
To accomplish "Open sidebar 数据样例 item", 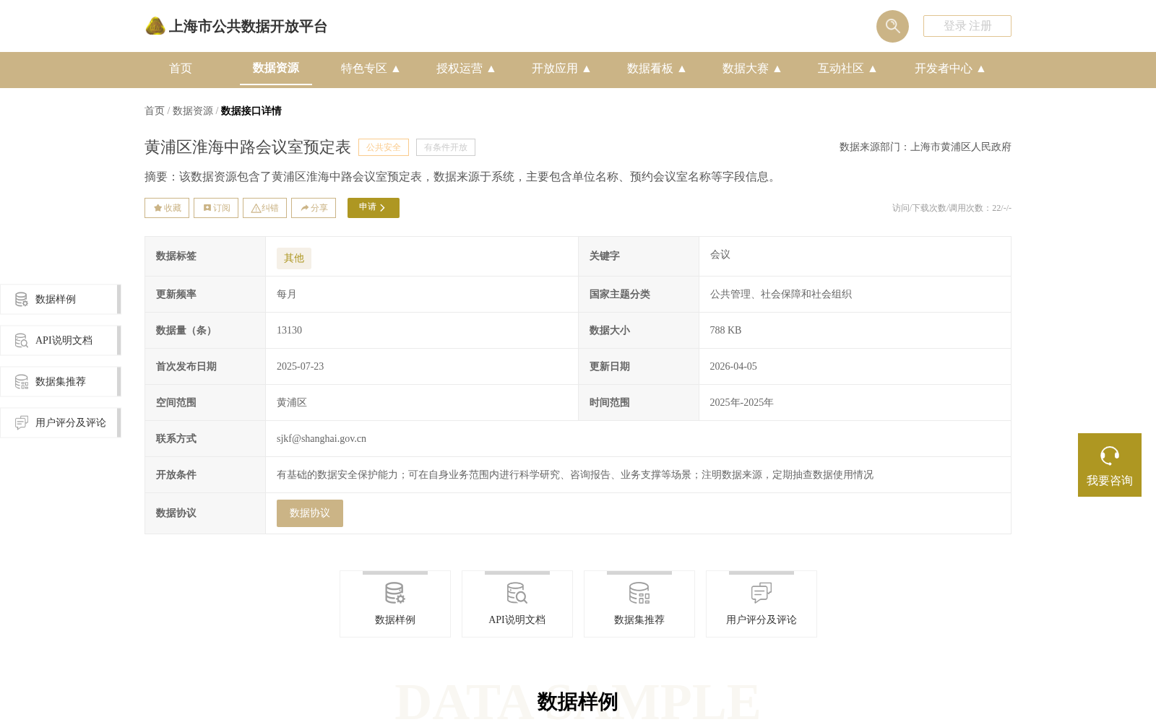I will pyautogui.click(x=61, y=300).
